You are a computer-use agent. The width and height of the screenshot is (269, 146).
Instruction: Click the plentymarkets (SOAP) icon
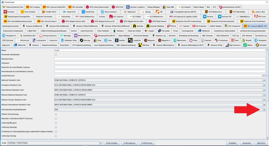(x=221, y=7)
